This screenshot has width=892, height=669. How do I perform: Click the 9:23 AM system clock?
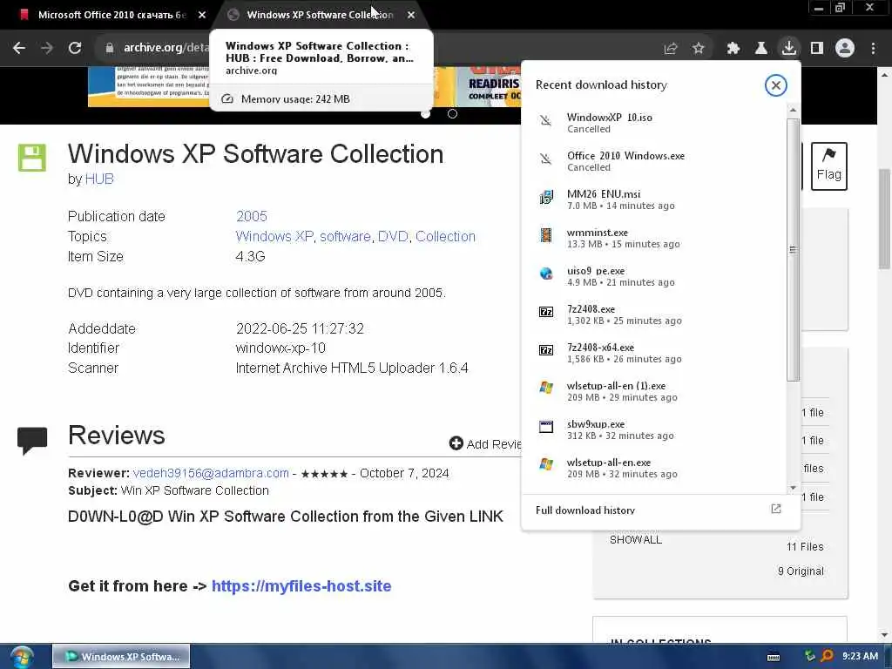[860, 656]
